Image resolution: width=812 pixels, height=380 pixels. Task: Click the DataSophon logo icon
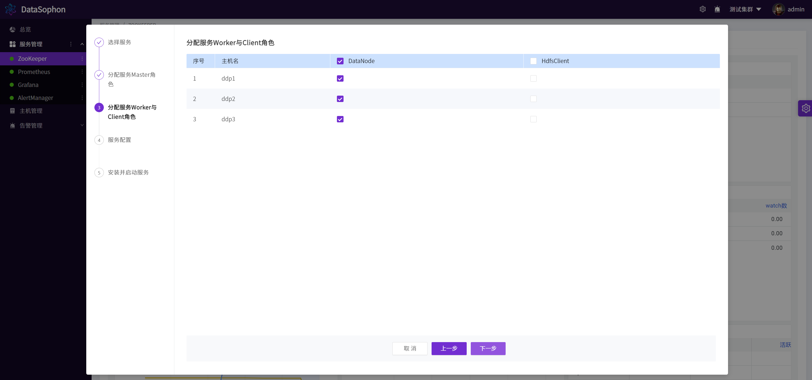10,9
